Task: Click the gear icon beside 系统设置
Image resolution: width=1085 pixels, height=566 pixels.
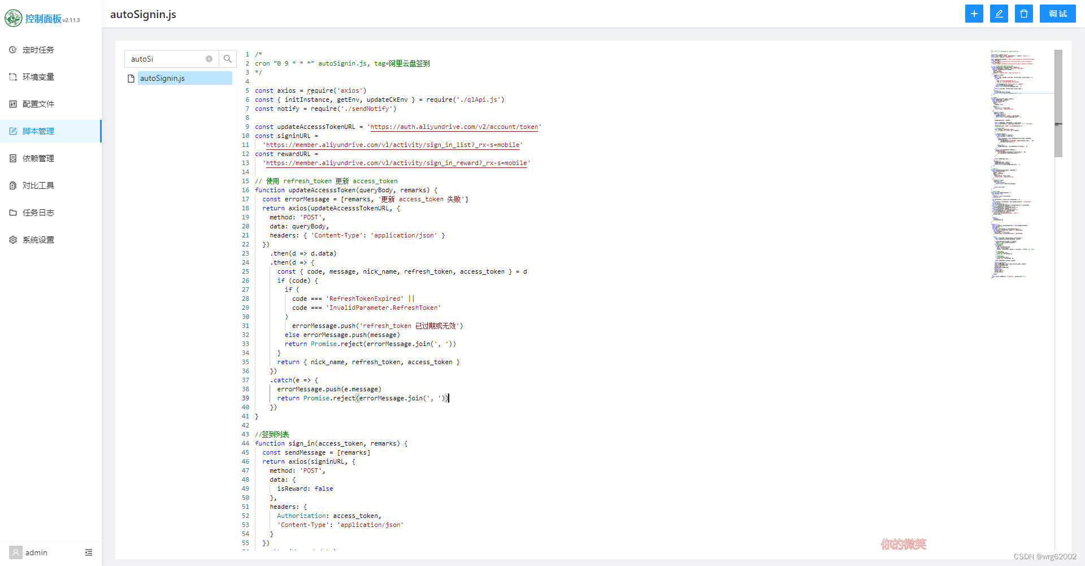Action: [x=13, y=240]
